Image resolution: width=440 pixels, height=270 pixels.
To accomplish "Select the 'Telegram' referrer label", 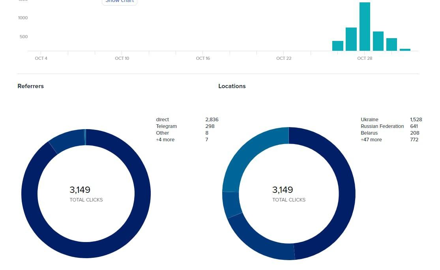I will (x=166, y=126).
